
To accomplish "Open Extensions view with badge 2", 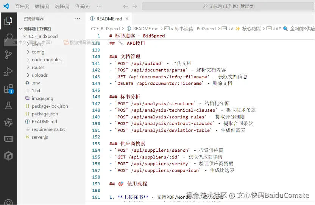I will coord(9,89).
